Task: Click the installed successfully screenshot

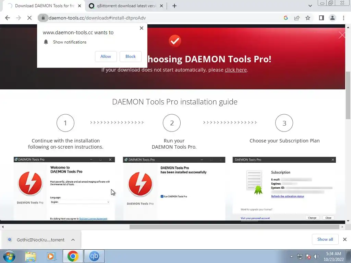Action: tap(174, 189)
